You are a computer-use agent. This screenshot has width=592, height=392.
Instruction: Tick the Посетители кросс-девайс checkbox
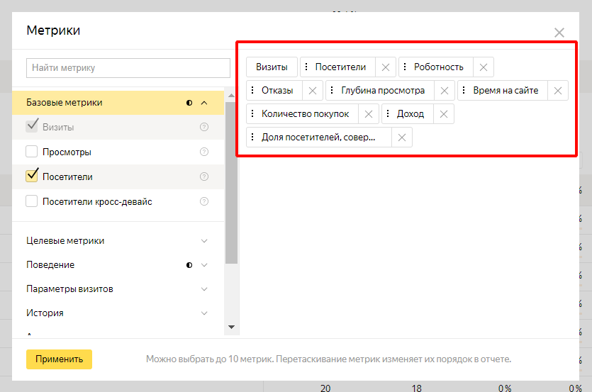click(32, 201)
